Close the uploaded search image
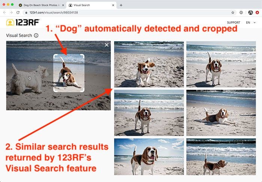 pos(106,45)
